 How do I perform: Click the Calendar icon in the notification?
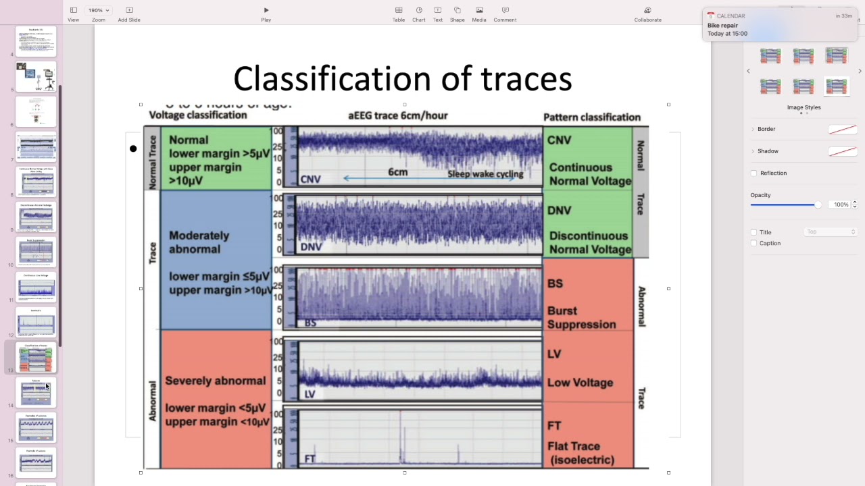tap(711, 16)
